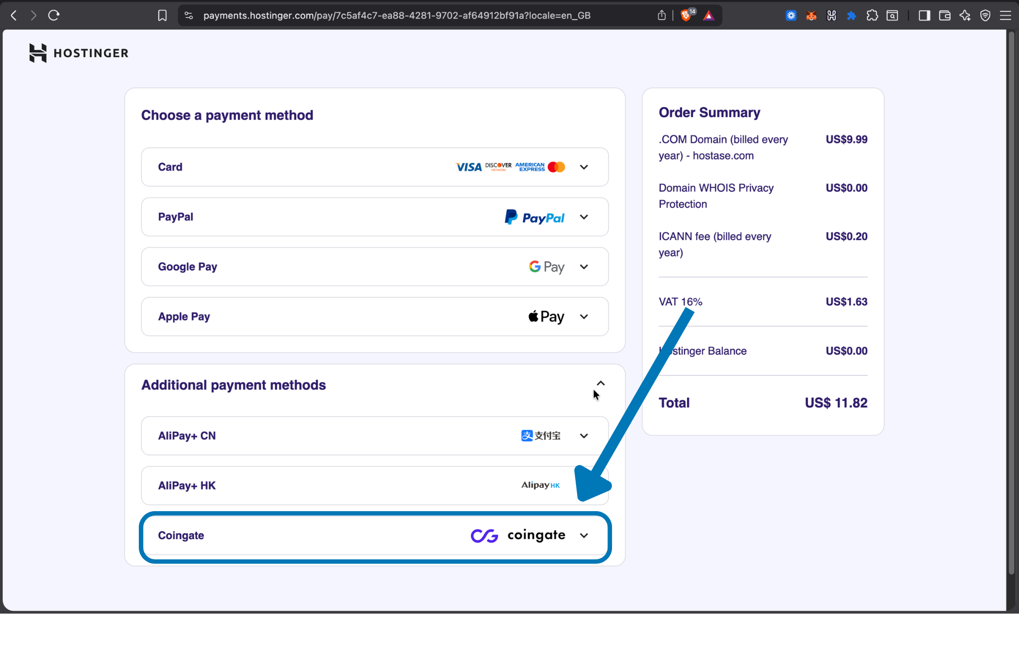Expand the Apple Pay chevron
The image size is (1019, 662).
(584, 317)
